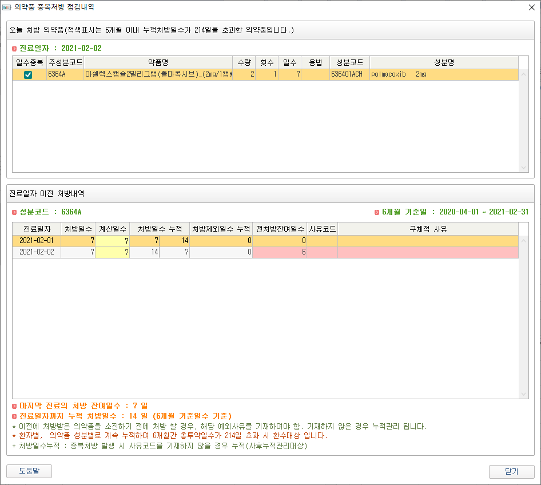Sort by the 약품명 column header
541x485 pixels.
(157, 62)
